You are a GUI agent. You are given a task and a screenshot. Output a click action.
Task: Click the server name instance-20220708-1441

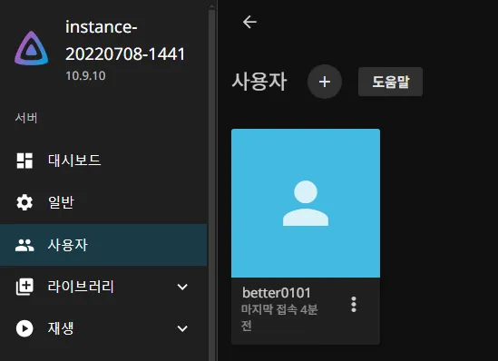[125, 40]
